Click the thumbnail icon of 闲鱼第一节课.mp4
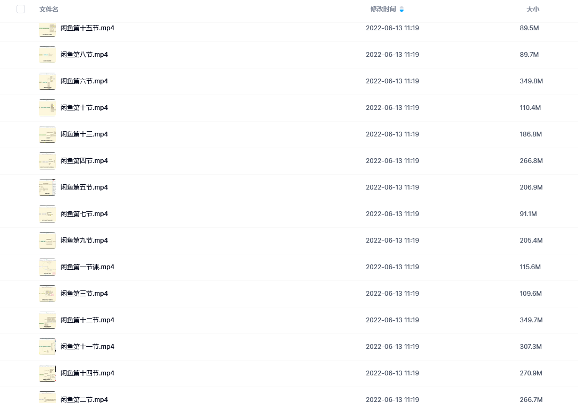 click(47, 267)
